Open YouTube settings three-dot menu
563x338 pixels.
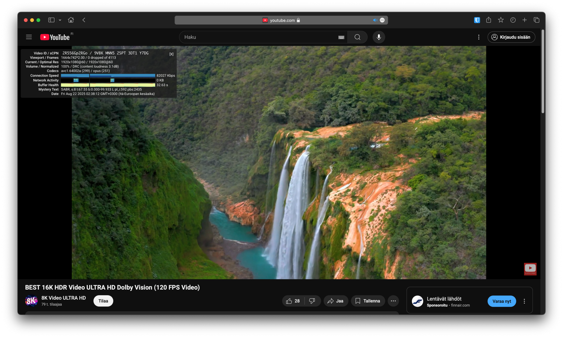click(x=479, y=37)
